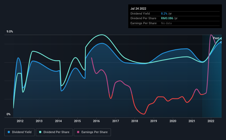Click the 8.2% Dividend Yield tooltip value

point(164,14)
